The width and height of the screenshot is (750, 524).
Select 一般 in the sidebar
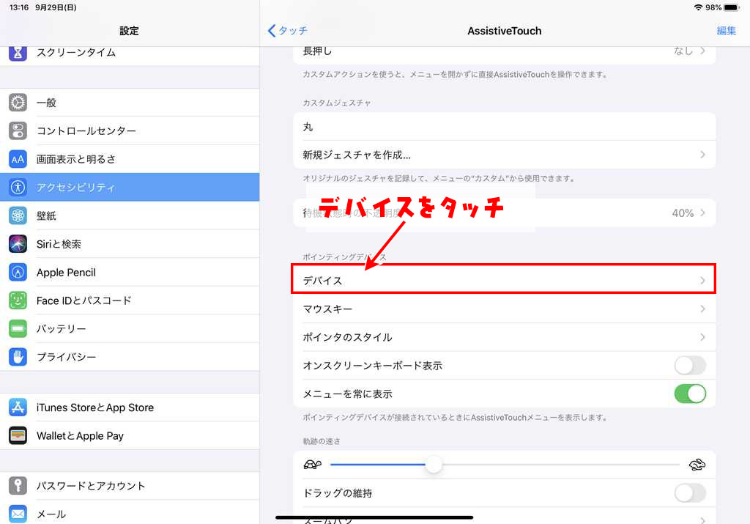pyautogui.click(x=130, y=103)
